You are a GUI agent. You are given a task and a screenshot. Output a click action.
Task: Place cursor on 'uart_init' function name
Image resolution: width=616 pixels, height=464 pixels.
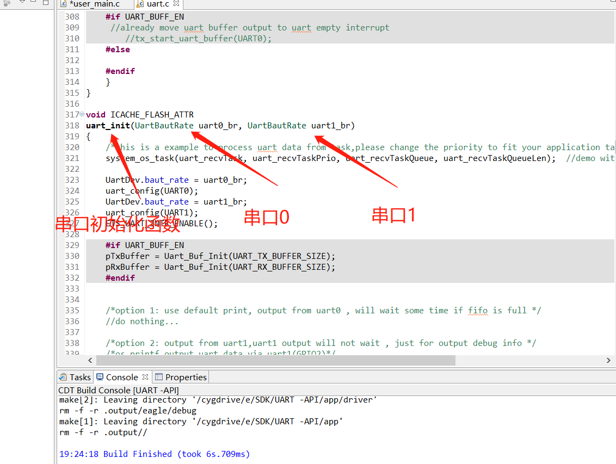[x=108, y=126]
